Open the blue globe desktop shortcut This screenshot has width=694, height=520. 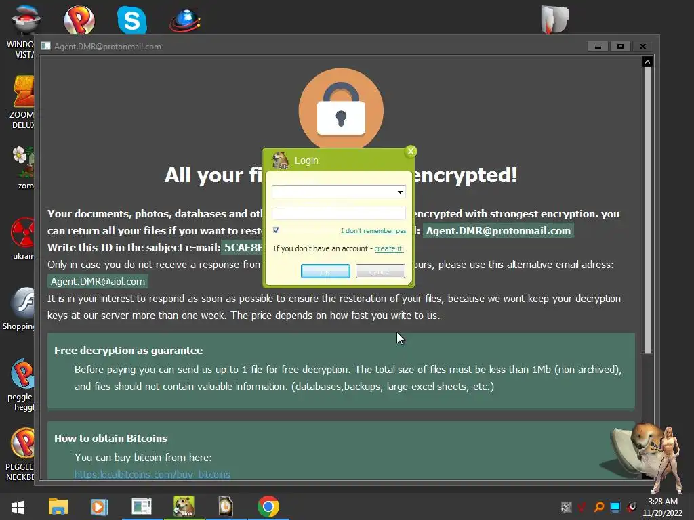point(185,20)
